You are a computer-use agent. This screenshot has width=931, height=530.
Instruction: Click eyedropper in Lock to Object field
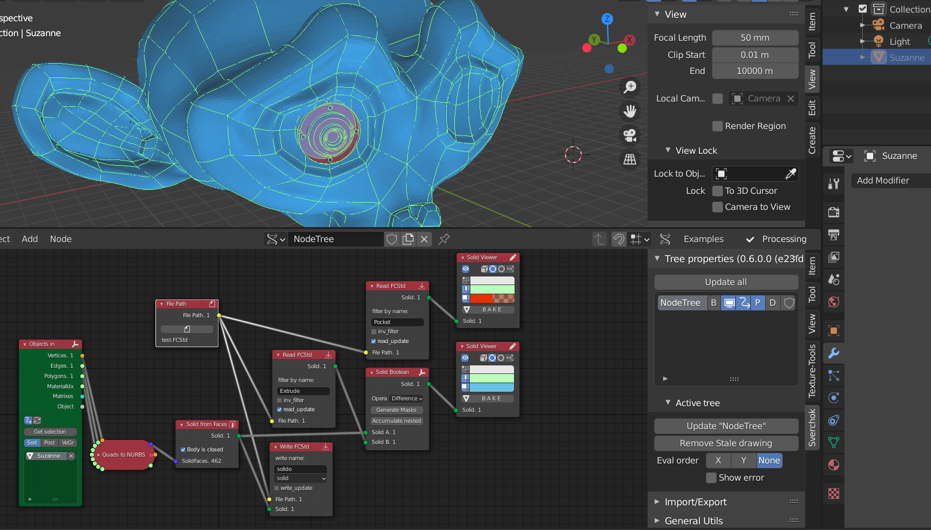pos(790,173)
